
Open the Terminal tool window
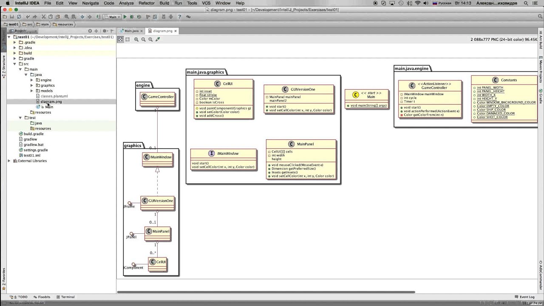coord(65,297)
